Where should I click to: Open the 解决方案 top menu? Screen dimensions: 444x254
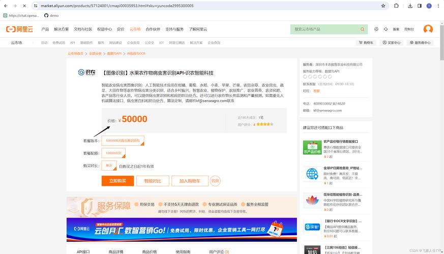point(61,29)
